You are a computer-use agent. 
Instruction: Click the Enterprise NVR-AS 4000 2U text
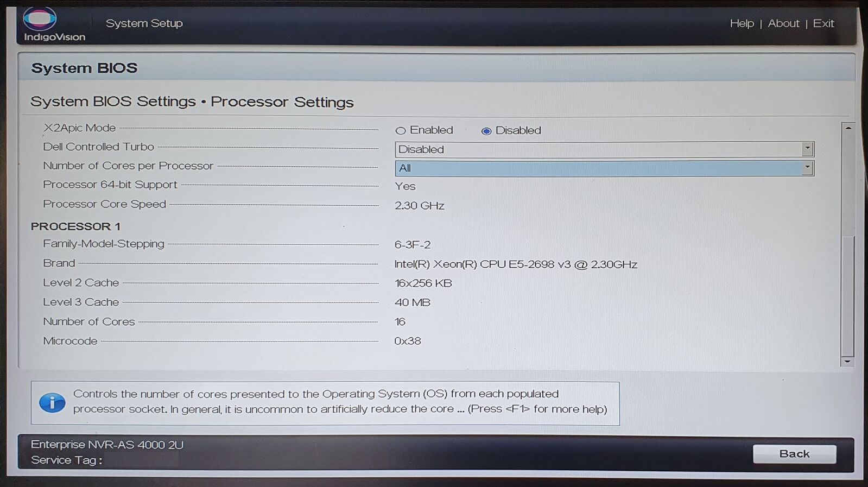(x=107, y=445)
